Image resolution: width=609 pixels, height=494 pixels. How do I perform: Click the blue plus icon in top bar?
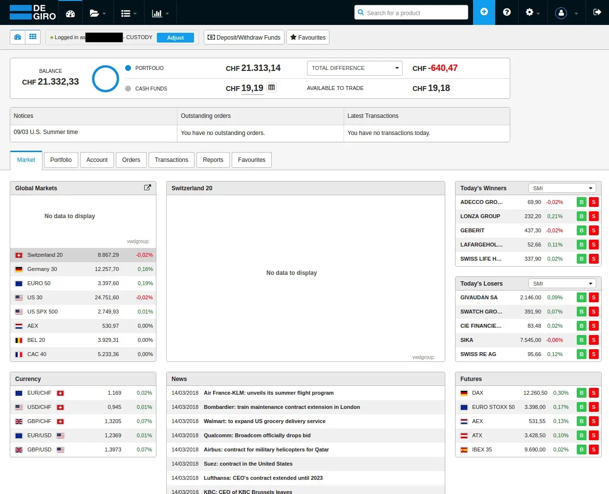pos(484,12)
